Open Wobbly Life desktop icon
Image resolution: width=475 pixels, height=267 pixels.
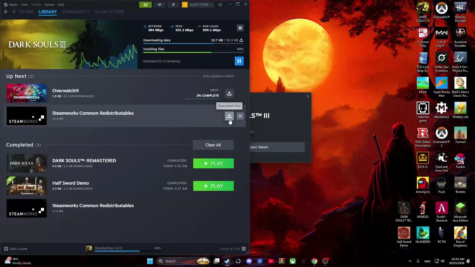pos(460,110)
